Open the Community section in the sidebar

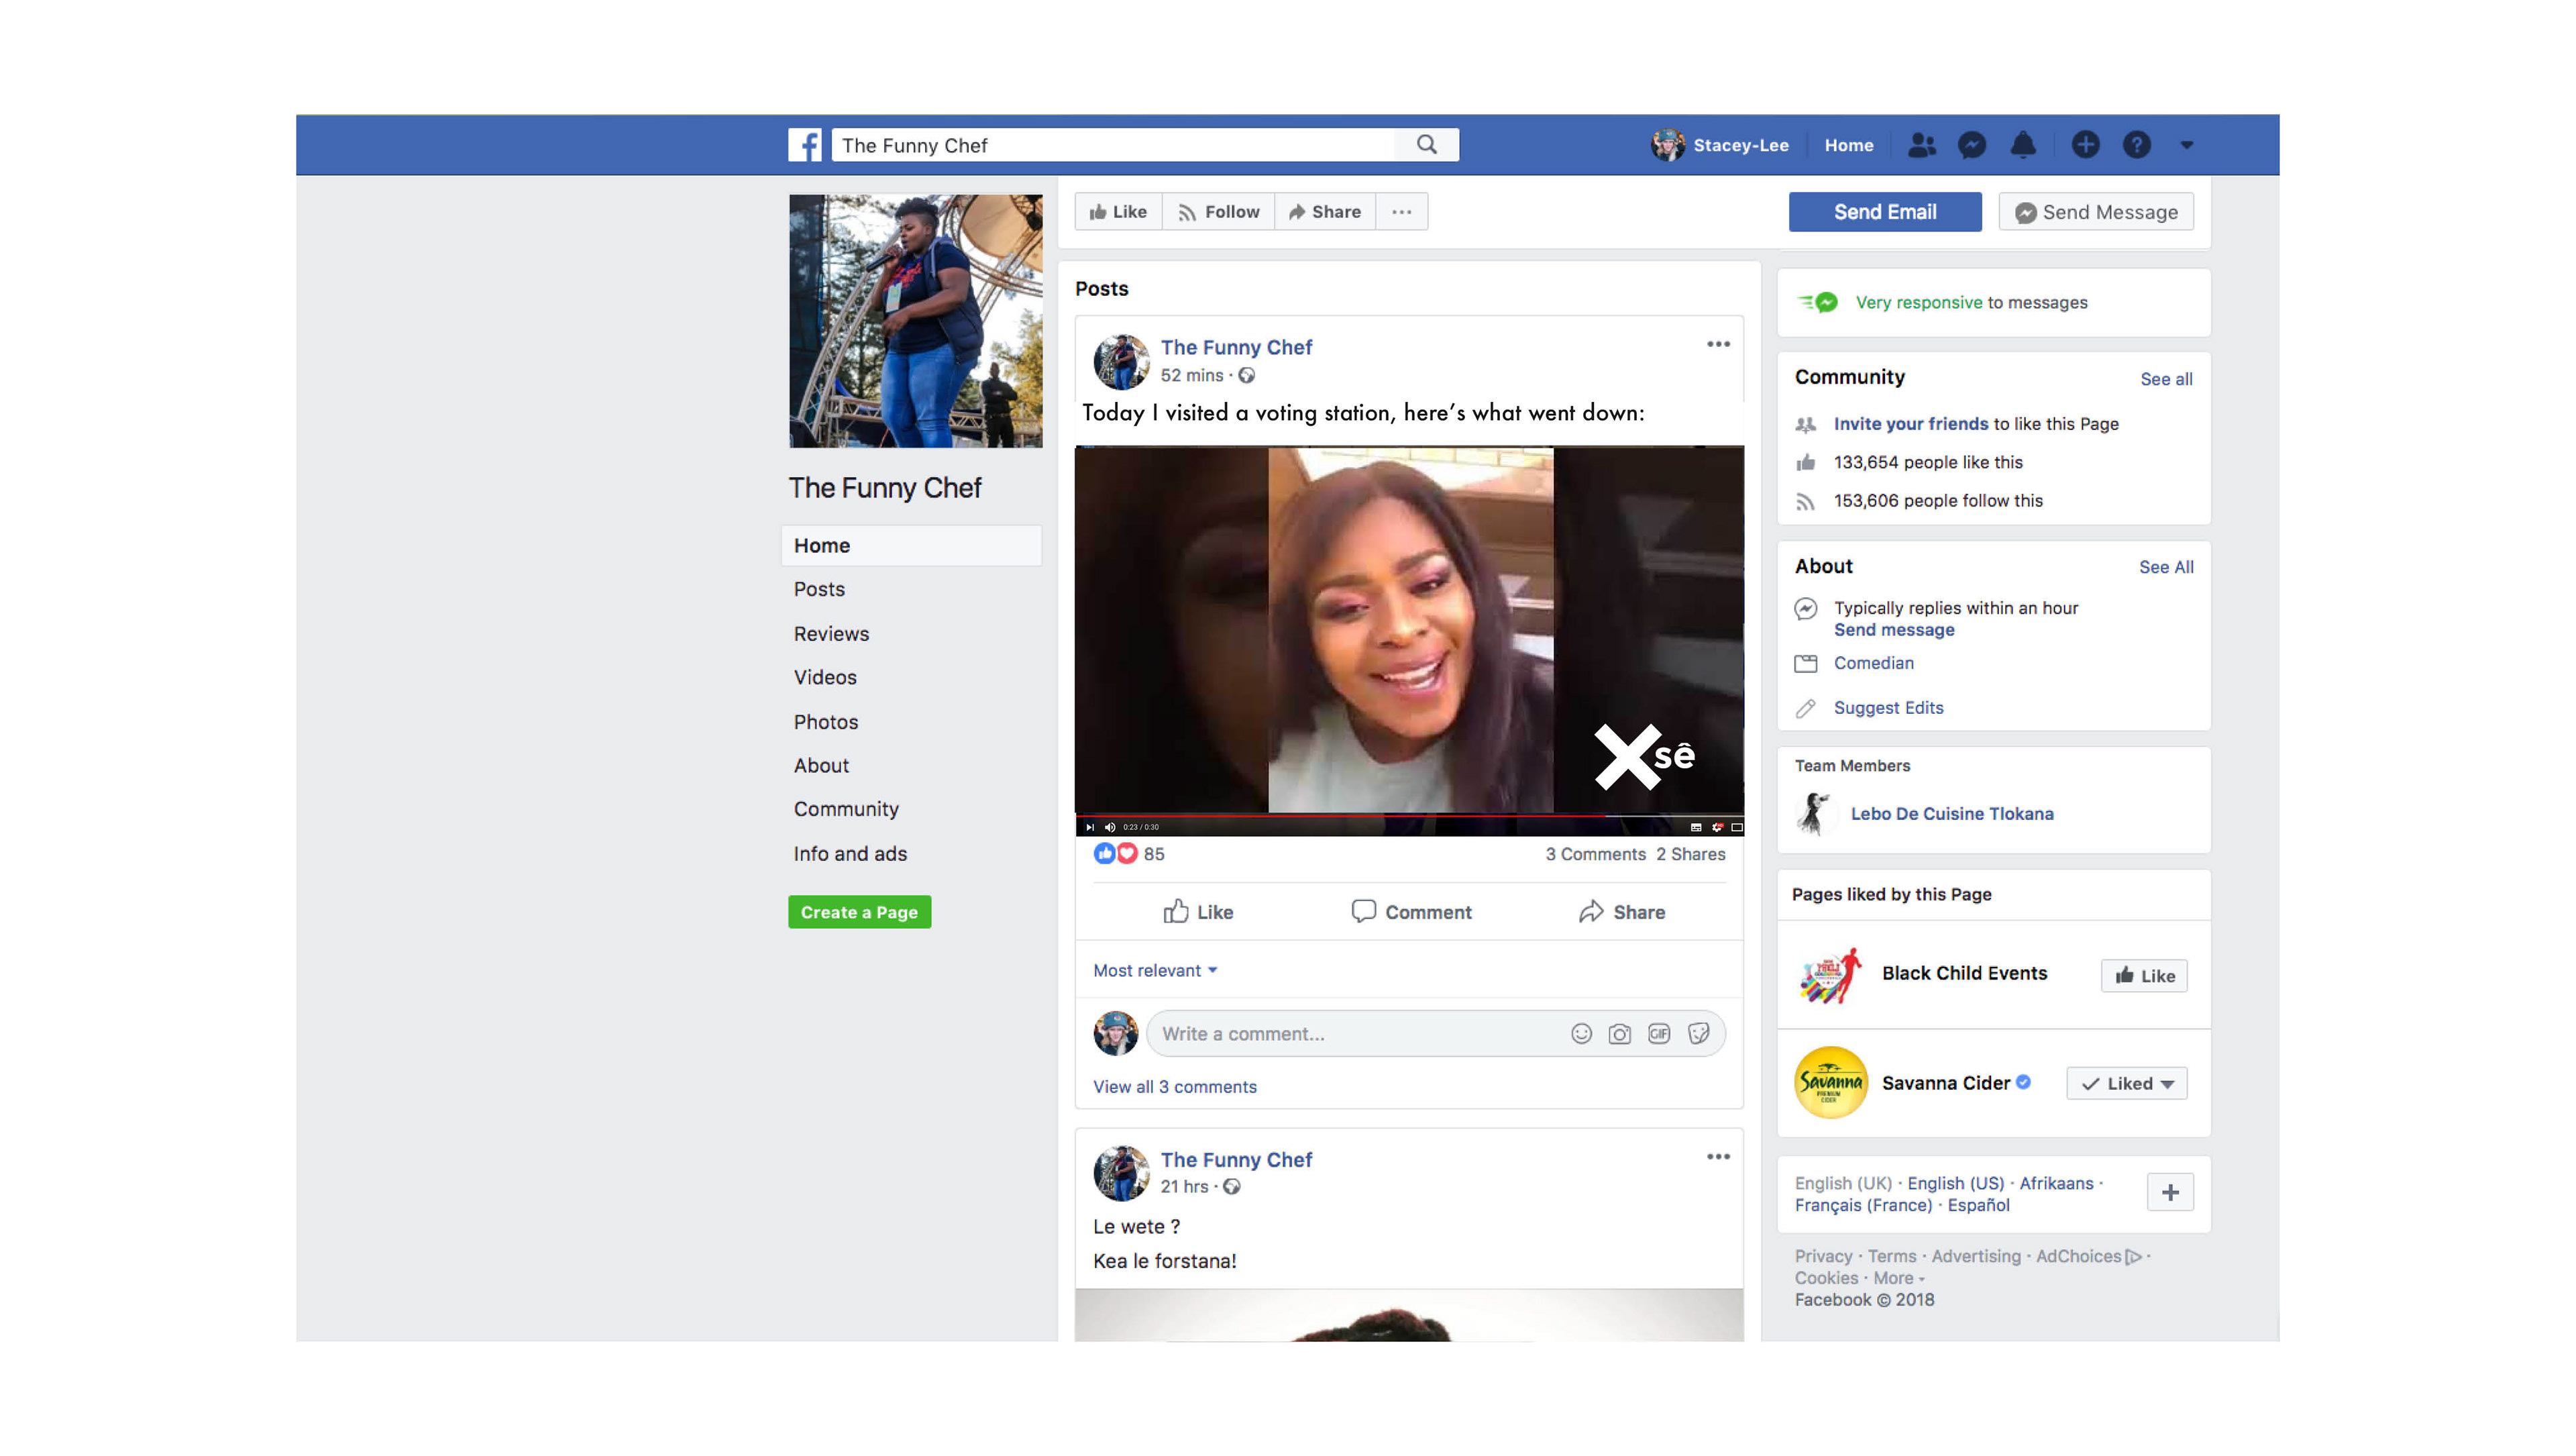coord(846,810)
